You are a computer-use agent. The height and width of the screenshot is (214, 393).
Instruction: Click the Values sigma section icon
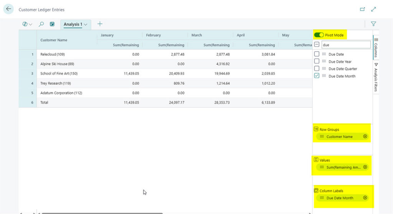pyautogui.click(x=316, y=160)
